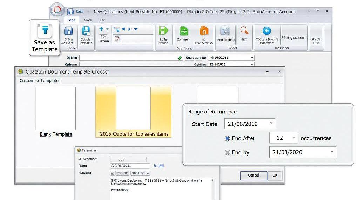
Task: Click the OOOA DOL button above message box
Action: 140,173
